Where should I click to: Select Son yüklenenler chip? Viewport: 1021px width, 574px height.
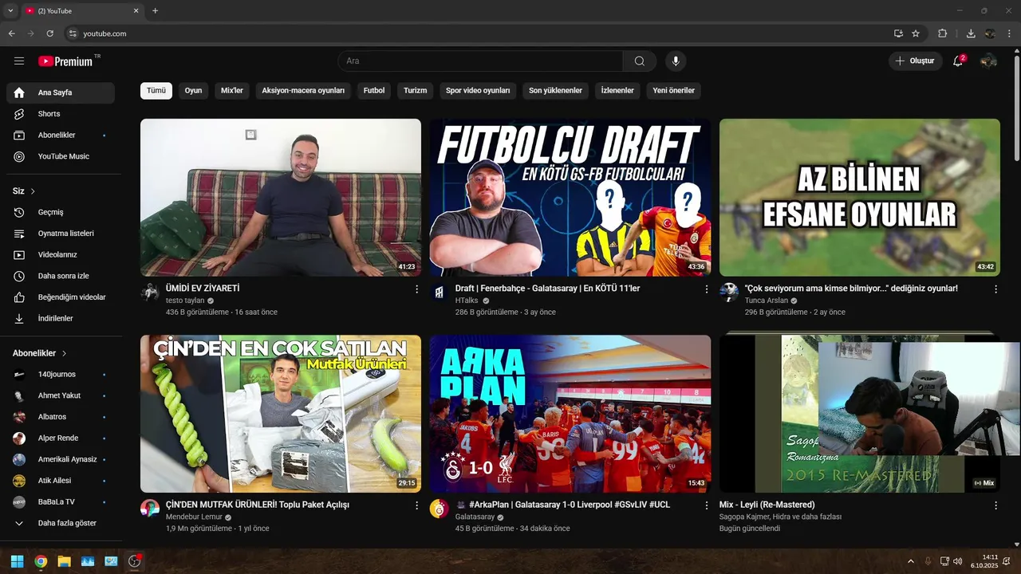click(x=555, y=91)
